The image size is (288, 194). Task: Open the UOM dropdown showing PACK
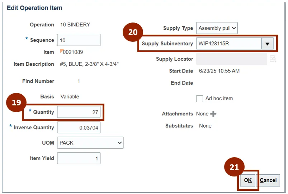90,143
